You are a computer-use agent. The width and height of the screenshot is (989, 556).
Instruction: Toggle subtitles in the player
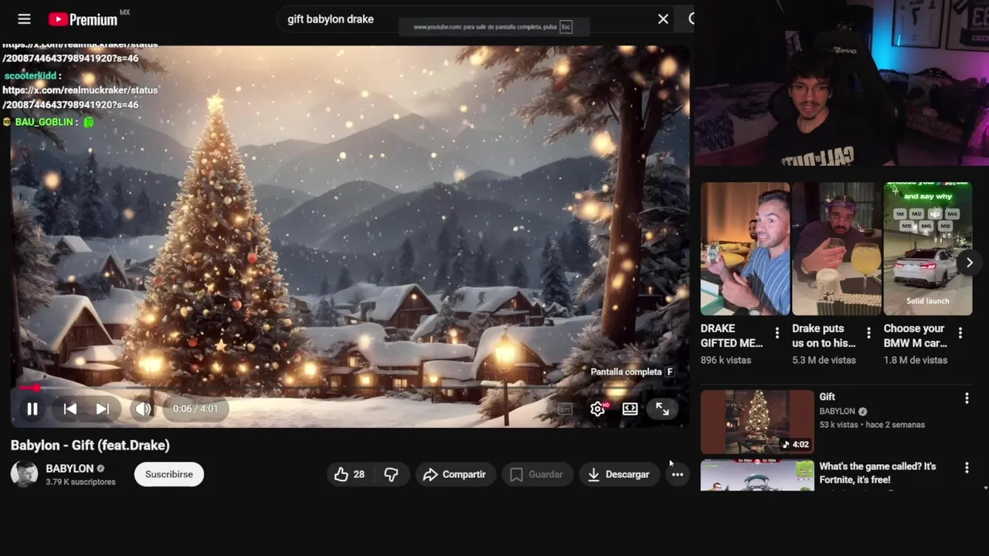pos(565,409)
